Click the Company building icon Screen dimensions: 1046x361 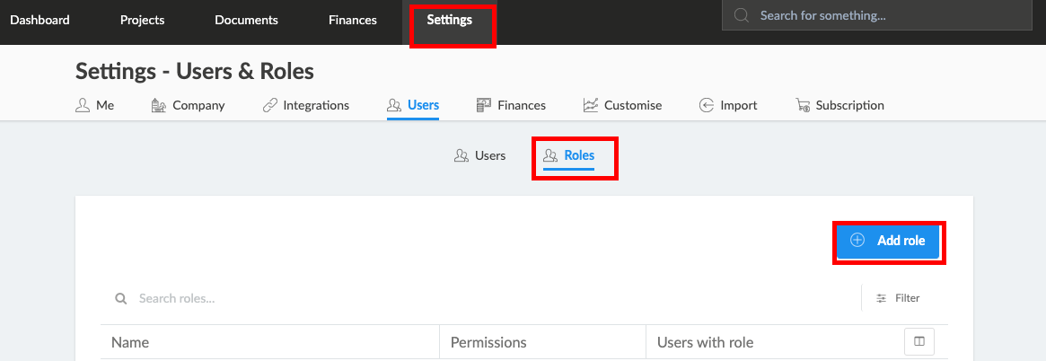(x=159, y=105)
